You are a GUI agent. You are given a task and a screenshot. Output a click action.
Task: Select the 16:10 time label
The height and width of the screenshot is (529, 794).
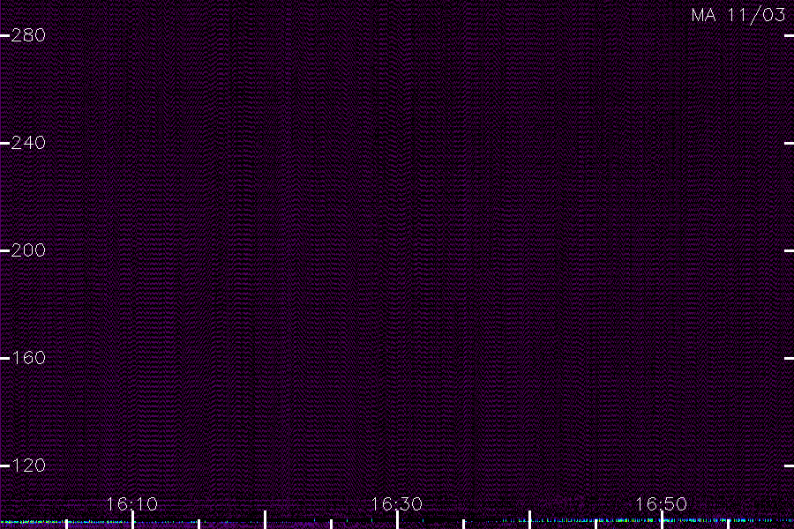(x=132, y=504)
